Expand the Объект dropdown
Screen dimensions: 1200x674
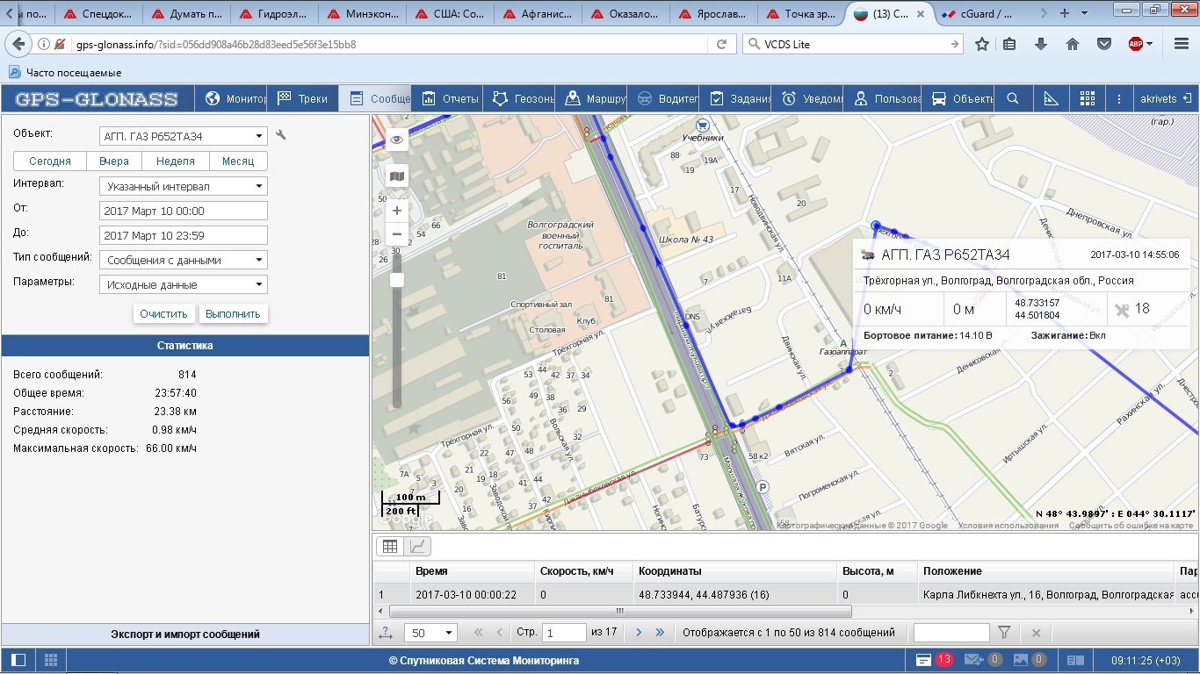tap(183, 136)
